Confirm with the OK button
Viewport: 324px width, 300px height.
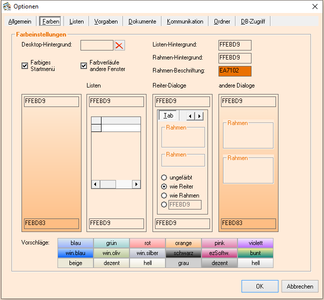pos(259,286)
